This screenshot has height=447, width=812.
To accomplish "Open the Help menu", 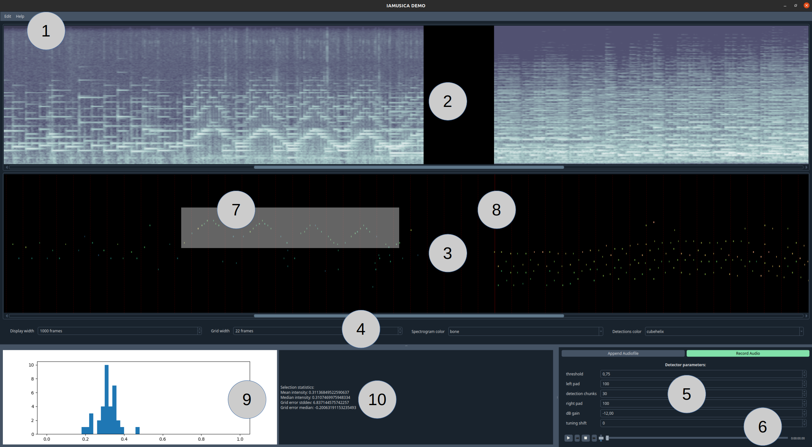I will point(20,16).
